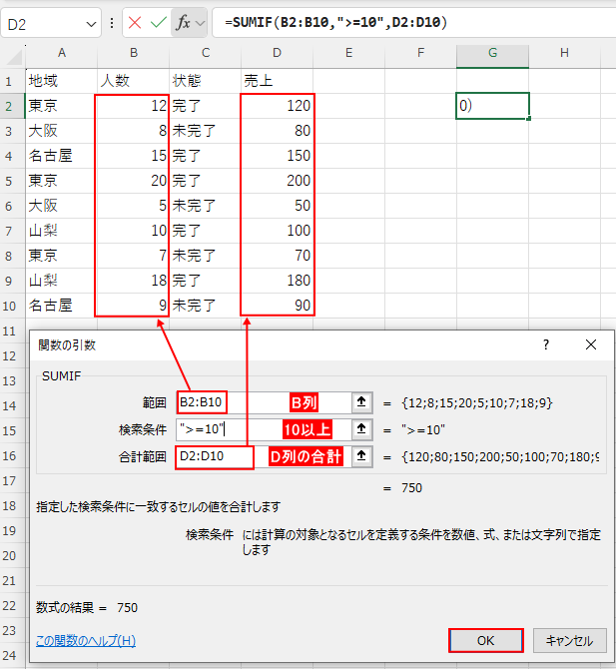Open the この関数のヘルプ(H) link
Viewport: 616px width, 669px height.
tap(86, 640)
